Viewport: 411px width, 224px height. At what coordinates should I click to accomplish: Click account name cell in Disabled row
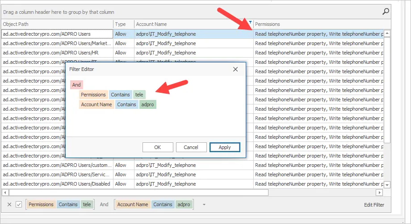pyautogui.click(x=194, y=184)
